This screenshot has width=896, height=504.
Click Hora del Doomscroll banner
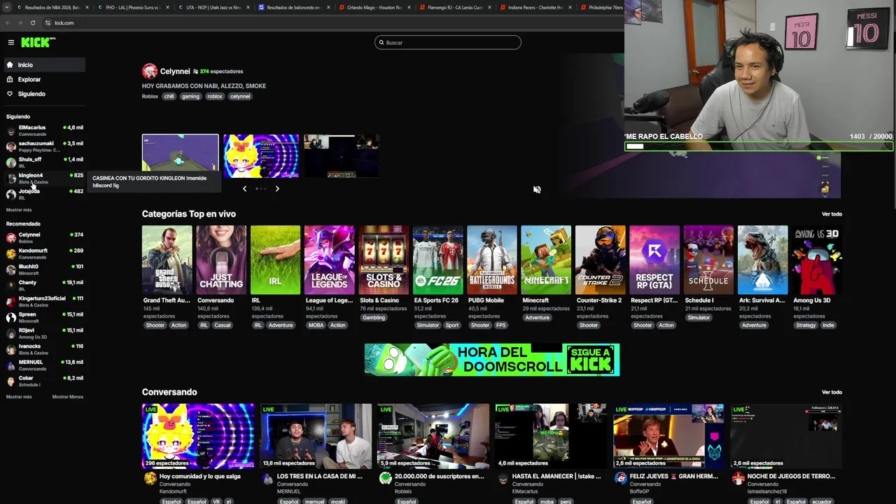point(492,359)
